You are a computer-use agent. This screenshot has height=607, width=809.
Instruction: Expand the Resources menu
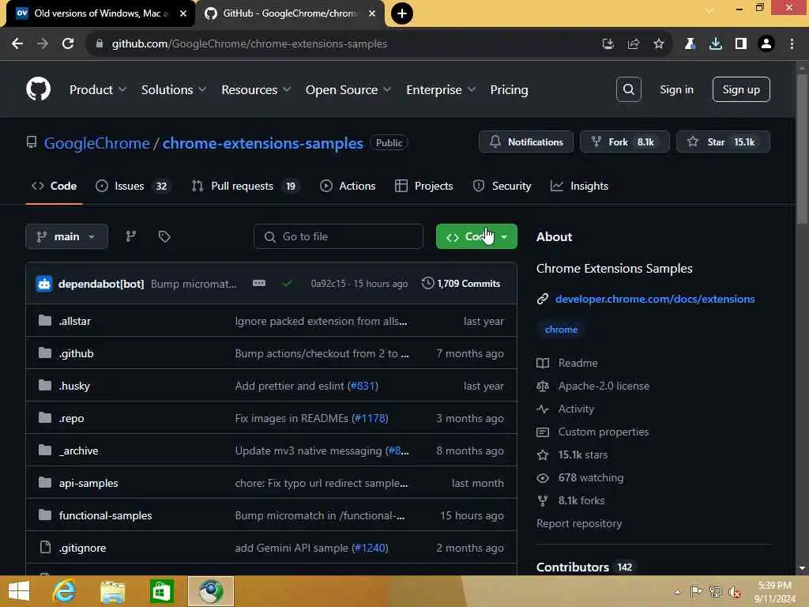click(256, 90)
